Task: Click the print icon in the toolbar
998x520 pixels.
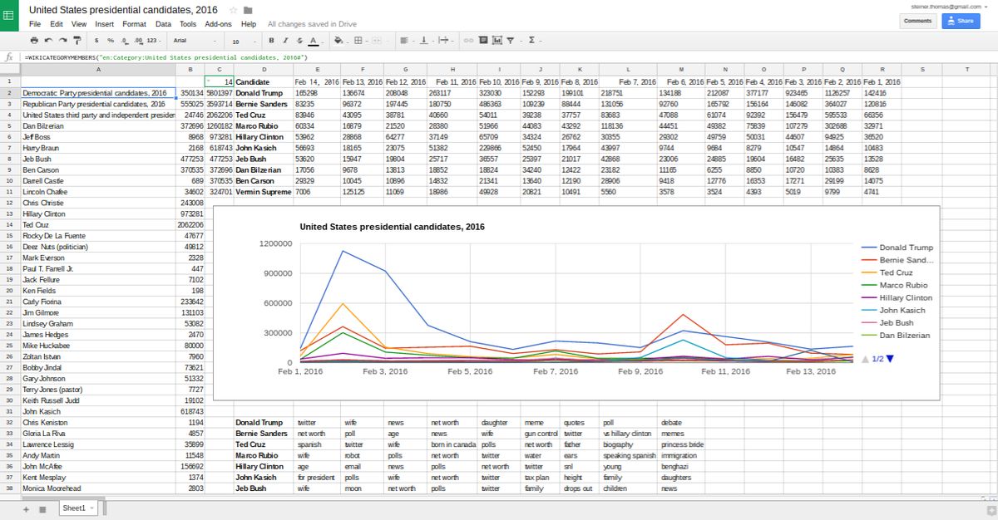Action: tap(35, 41)
